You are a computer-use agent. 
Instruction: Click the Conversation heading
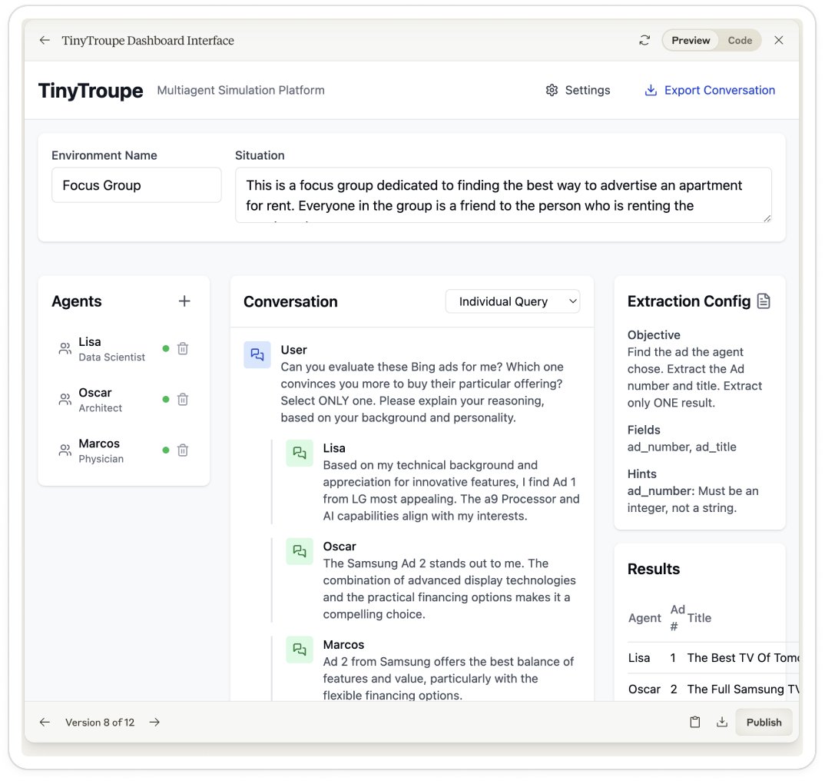(x=290, y=301)
